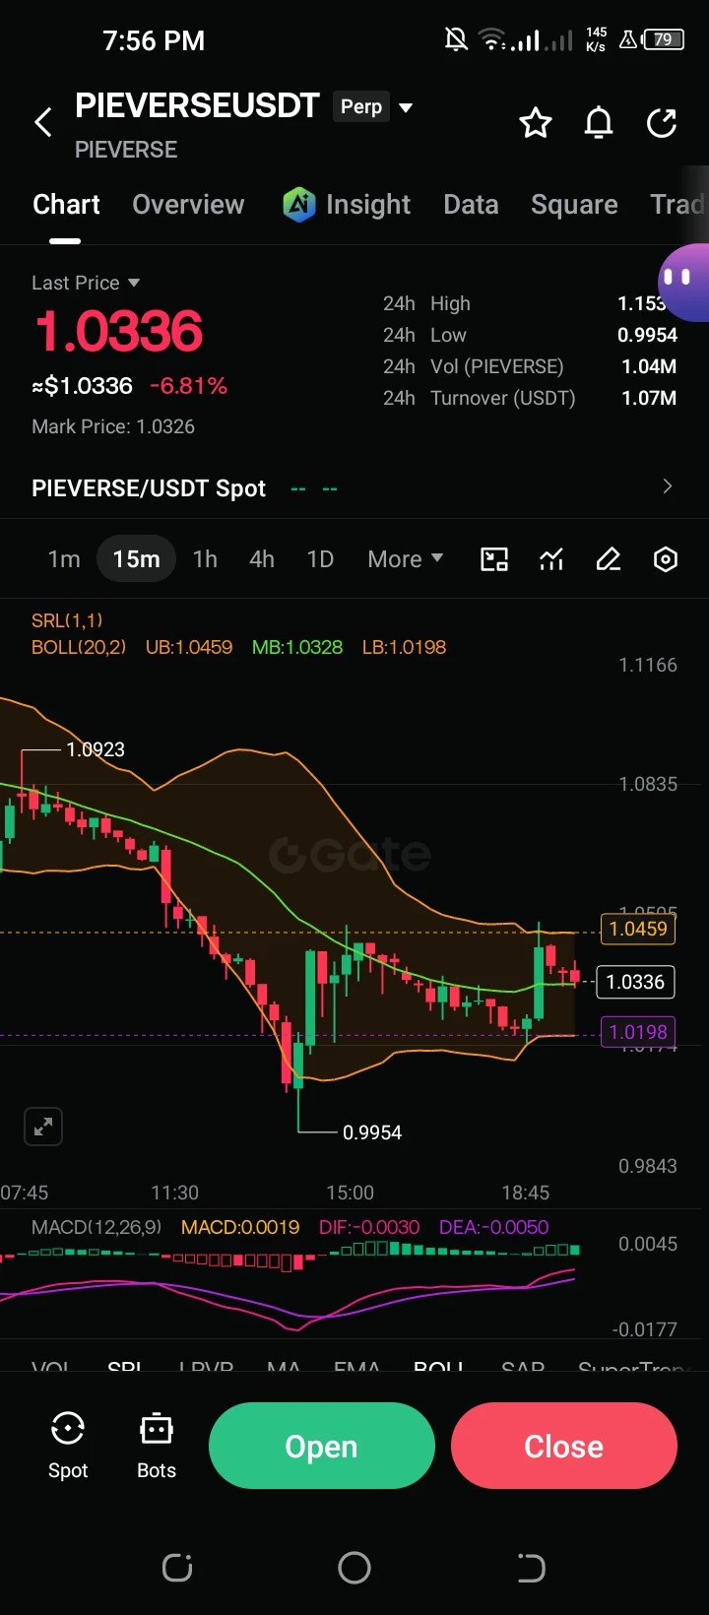Open the chart layout picture icon

(x=493, y=559)
